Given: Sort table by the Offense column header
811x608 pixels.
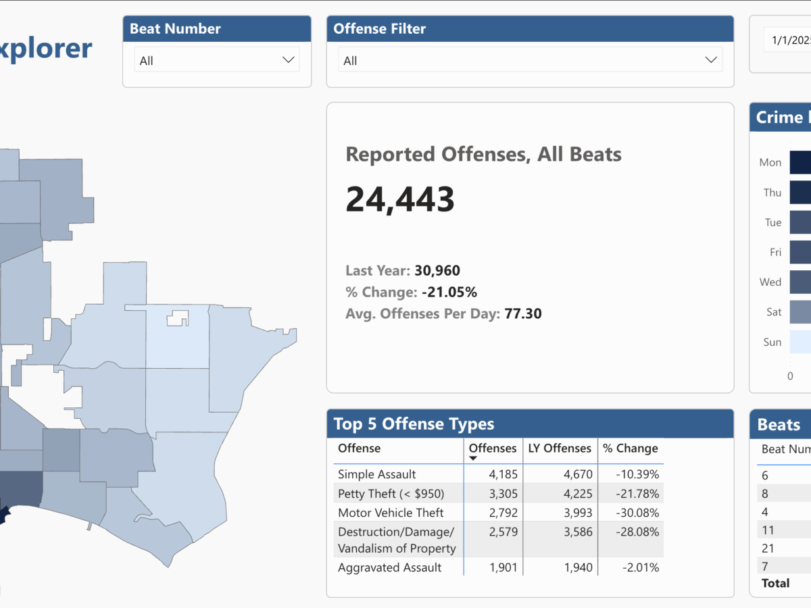Looking at the screenshot, I should [360, 448].
